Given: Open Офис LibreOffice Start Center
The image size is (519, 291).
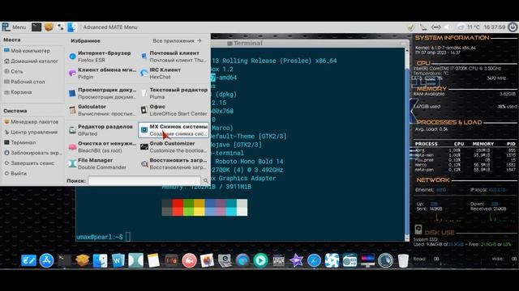Looking at the screenshot, I should [174, 110].
